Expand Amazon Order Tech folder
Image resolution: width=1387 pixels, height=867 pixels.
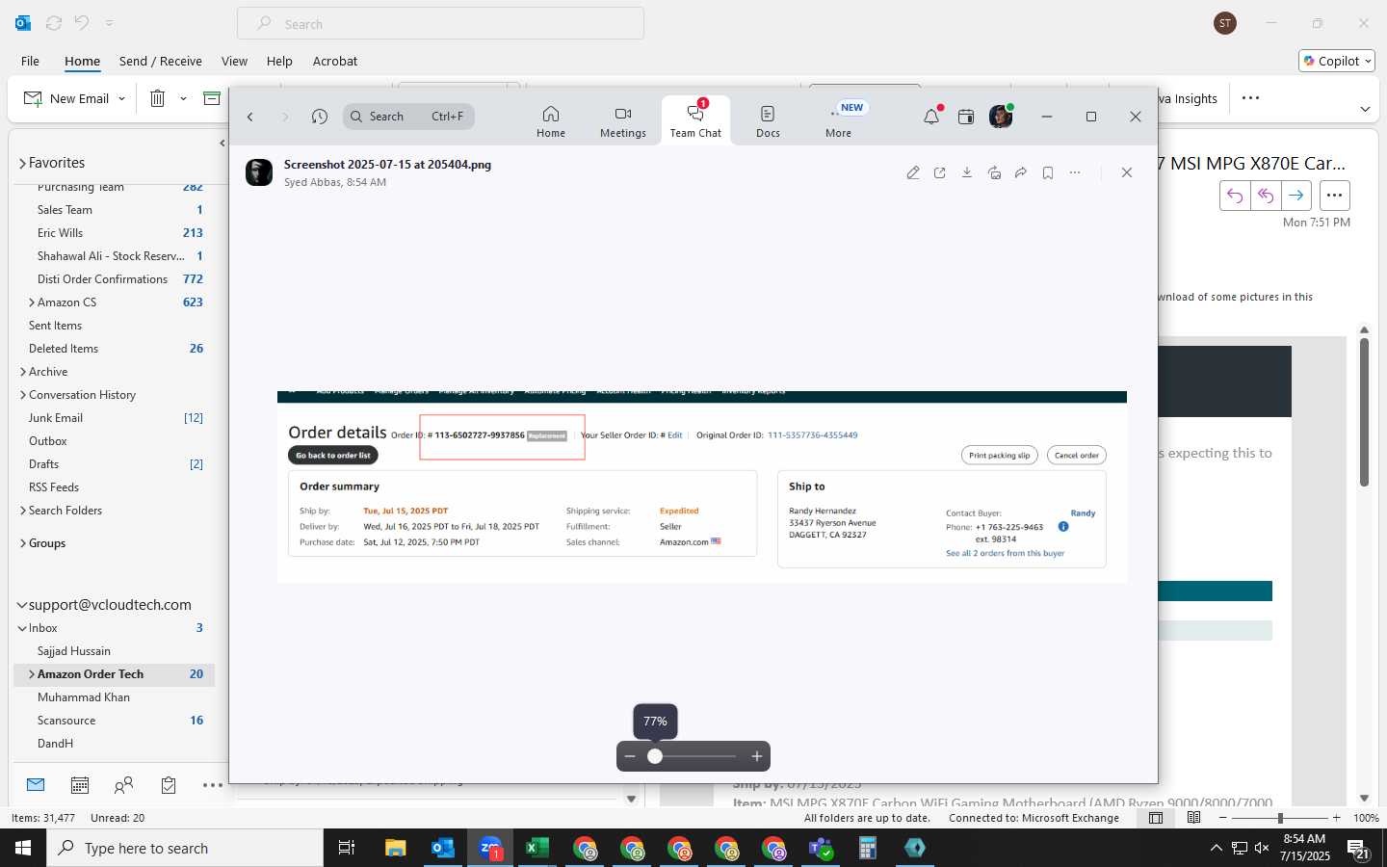pos(32,674)
